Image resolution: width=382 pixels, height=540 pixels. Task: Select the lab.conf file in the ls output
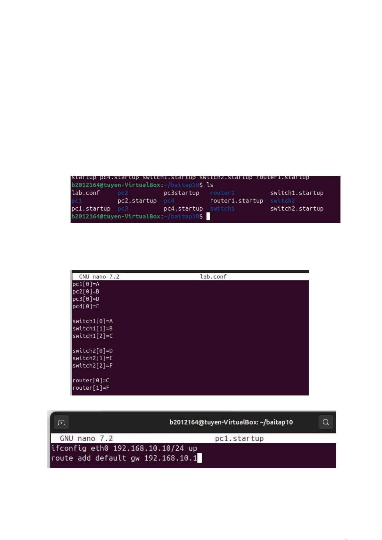(x=85, y=193)
